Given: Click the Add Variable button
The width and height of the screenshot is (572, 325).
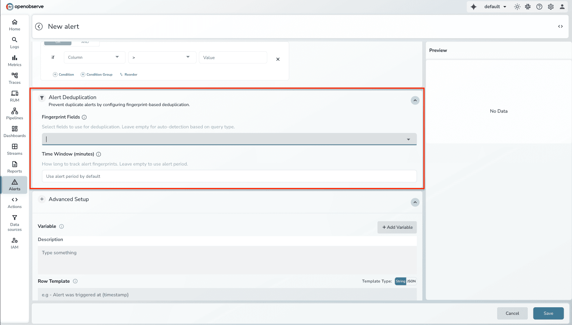Looking at the screenshot, I should 397,227.
